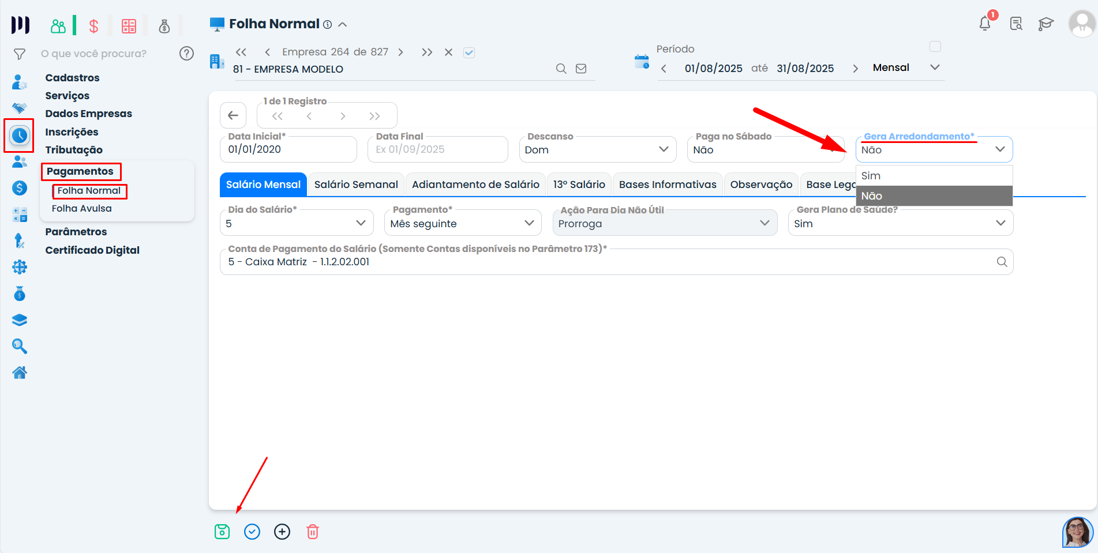
Task: Click the home icon in sidebar
Action: [20, 373]
